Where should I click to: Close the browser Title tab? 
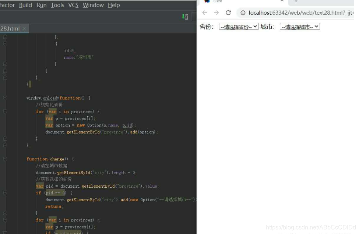coord(282,1)
